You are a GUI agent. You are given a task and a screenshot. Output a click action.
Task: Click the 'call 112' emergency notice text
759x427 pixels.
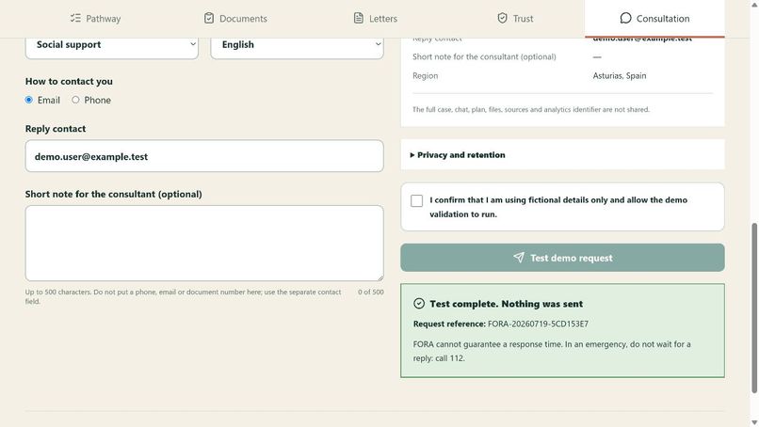552,351
